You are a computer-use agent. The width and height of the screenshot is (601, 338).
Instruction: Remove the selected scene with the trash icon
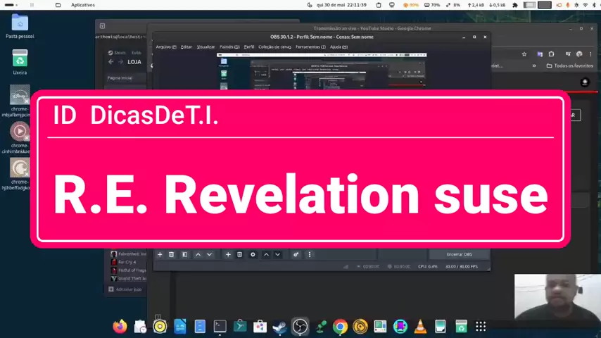pyautogui.click(x=172, y=254)
